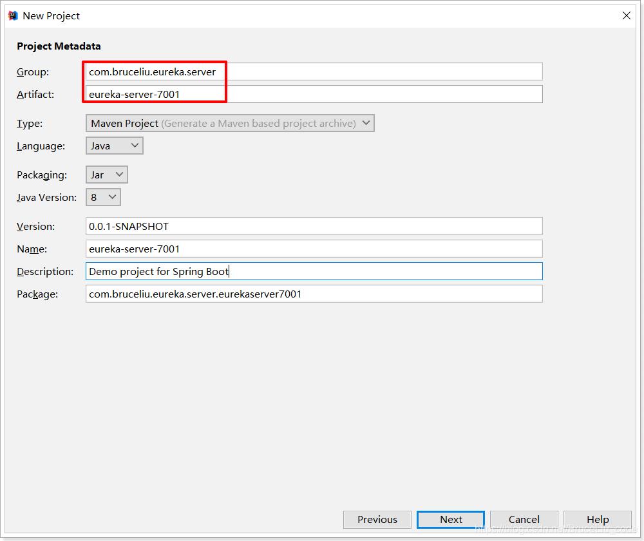Select the Artifact label
This screenshot has height=541, width=644.
pos(35,95)
